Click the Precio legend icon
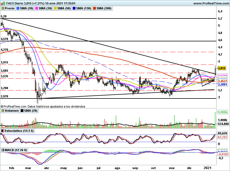This screenshot has height=171, width=230. 3,8
